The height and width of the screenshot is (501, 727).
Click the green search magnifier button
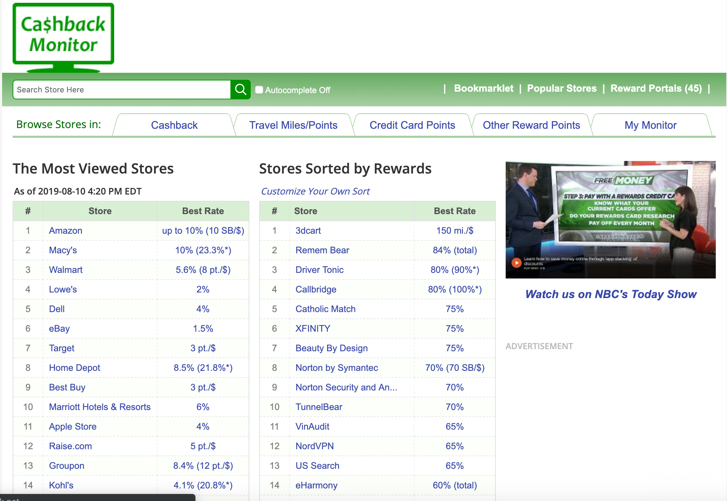[241, 90]
